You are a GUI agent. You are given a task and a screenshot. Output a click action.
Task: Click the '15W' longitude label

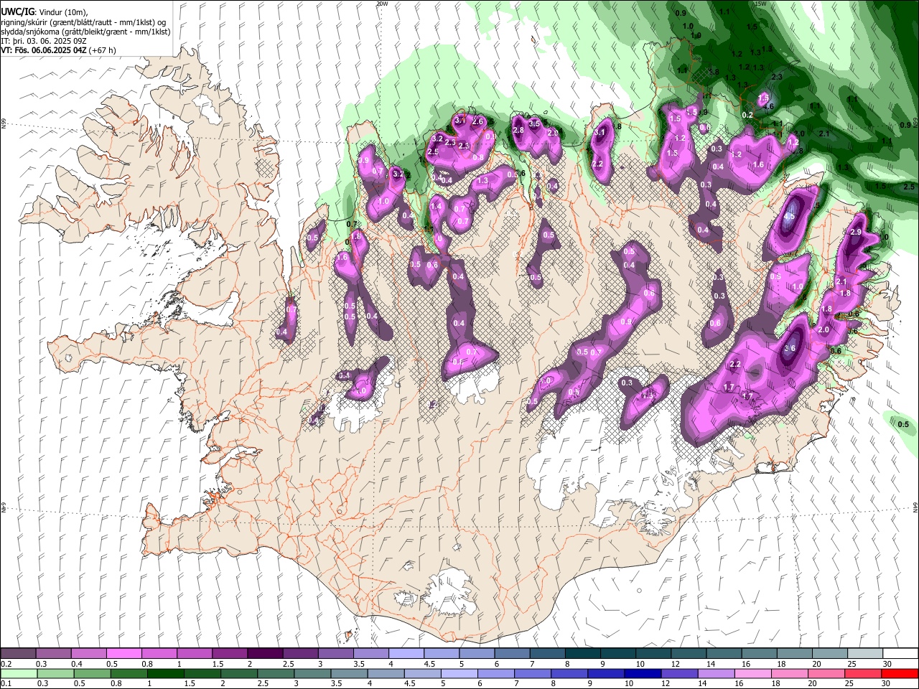pyautogui.click(x=760, y=4)
